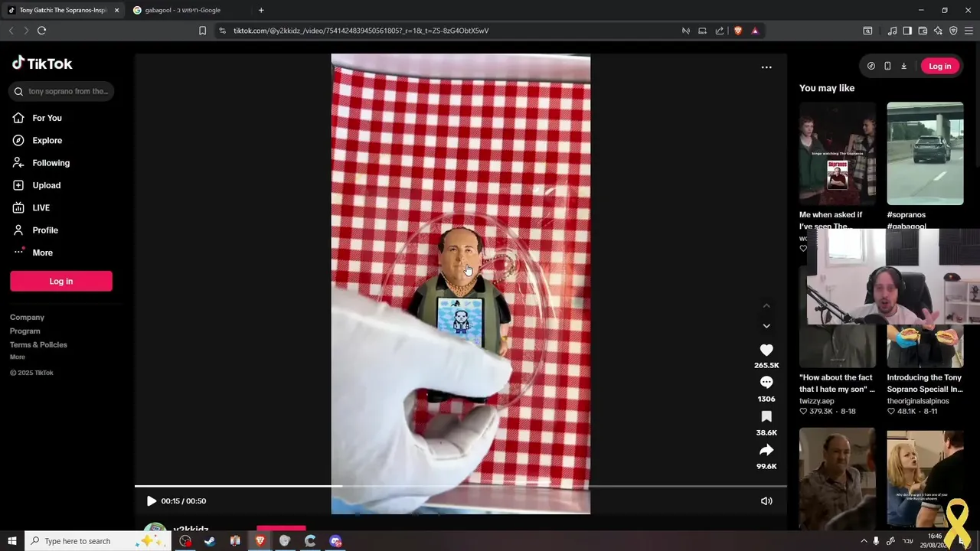The height and width of the screenshot is (551, 980).
Task: Click the small More footer link
Action: [17, 357]
